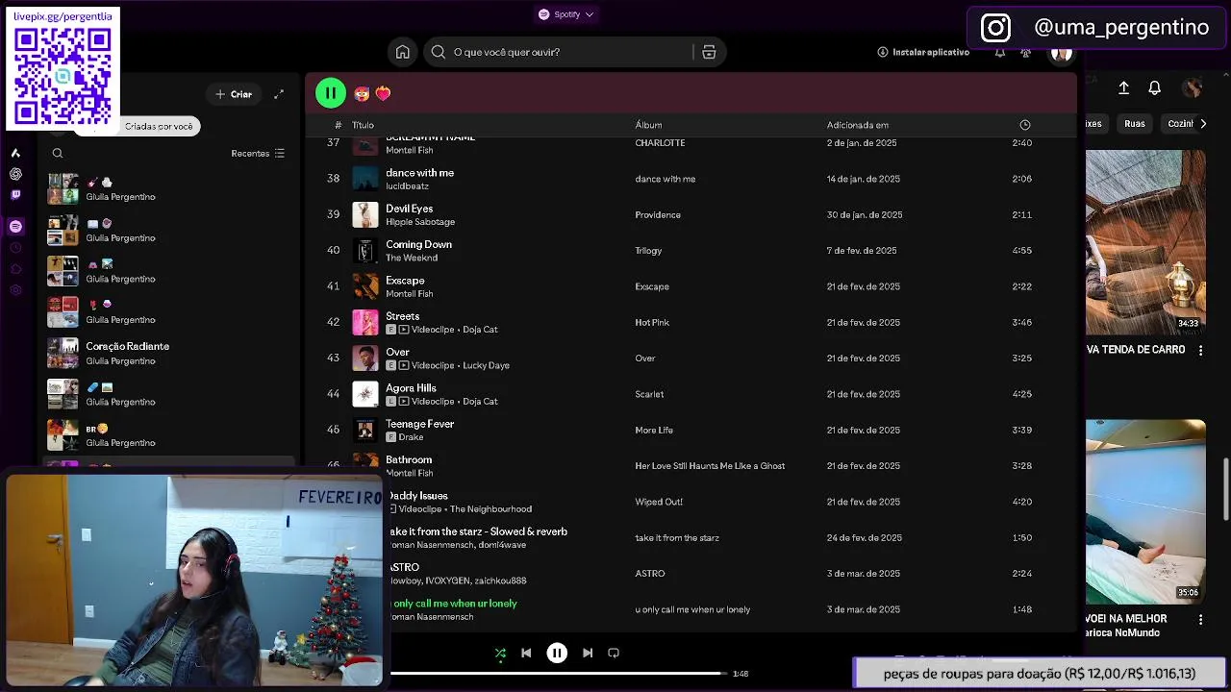Viewport: 1231px width, 692px height.
Task: Select the Ruas chip on YouTube
Action: [x=1135, y=123]
